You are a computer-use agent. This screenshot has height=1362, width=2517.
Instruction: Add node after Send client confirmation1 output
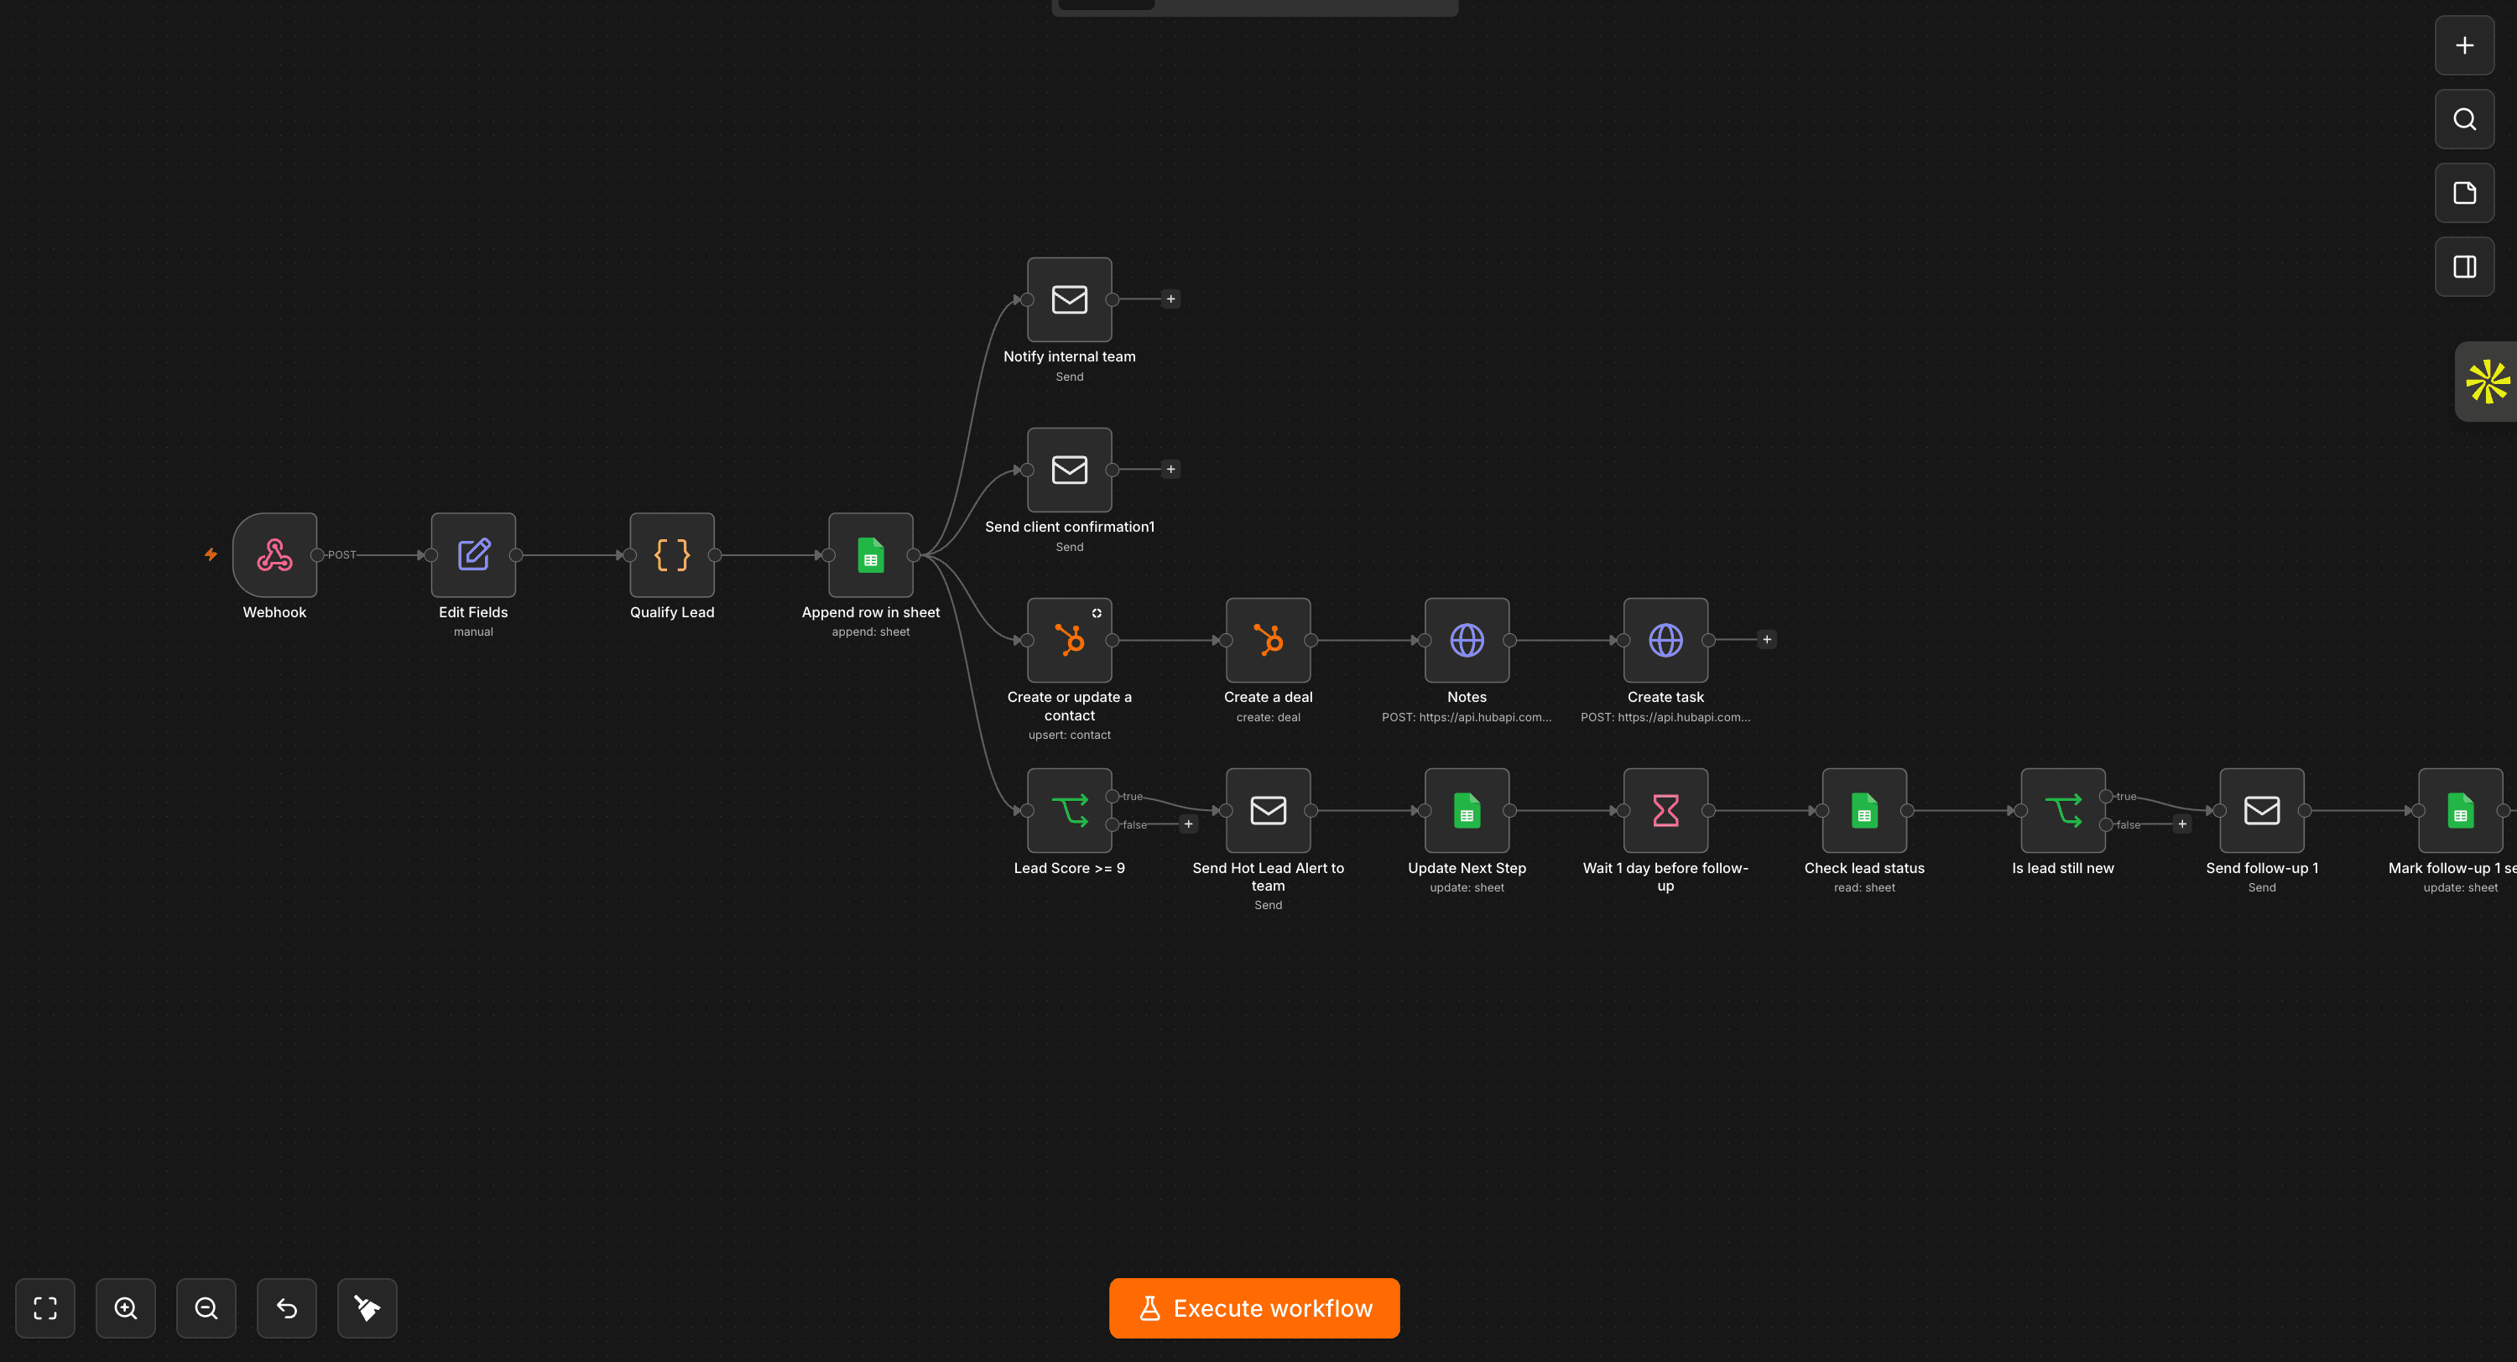[1170, 469]
